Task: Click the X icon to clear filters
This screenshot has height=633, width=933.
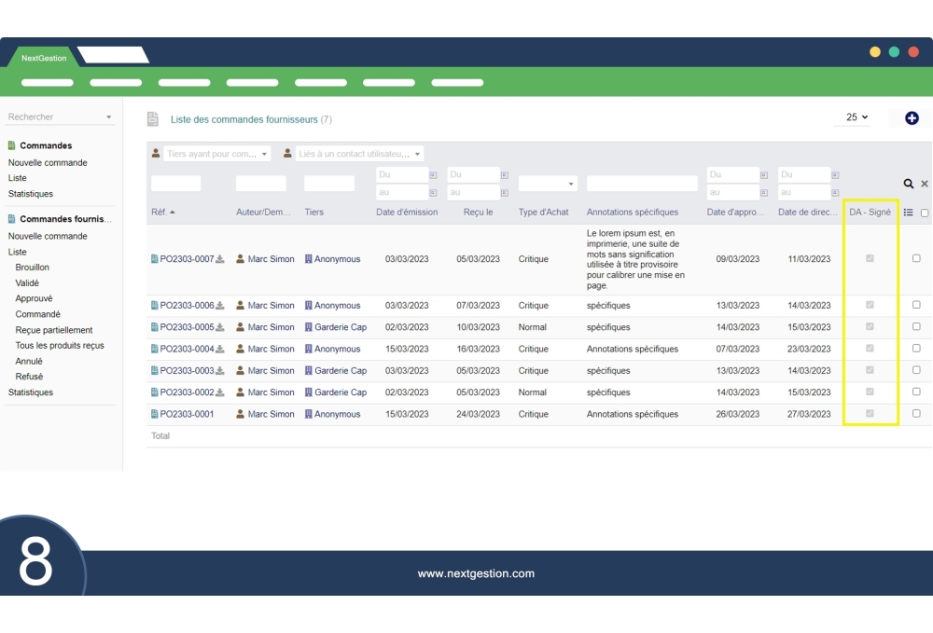Action: (925, 185)
